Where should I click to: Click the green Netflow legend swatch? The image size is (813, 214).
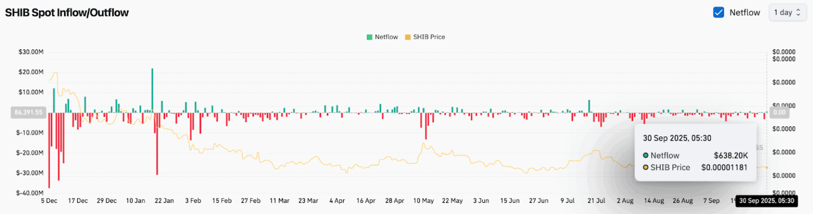369,37
